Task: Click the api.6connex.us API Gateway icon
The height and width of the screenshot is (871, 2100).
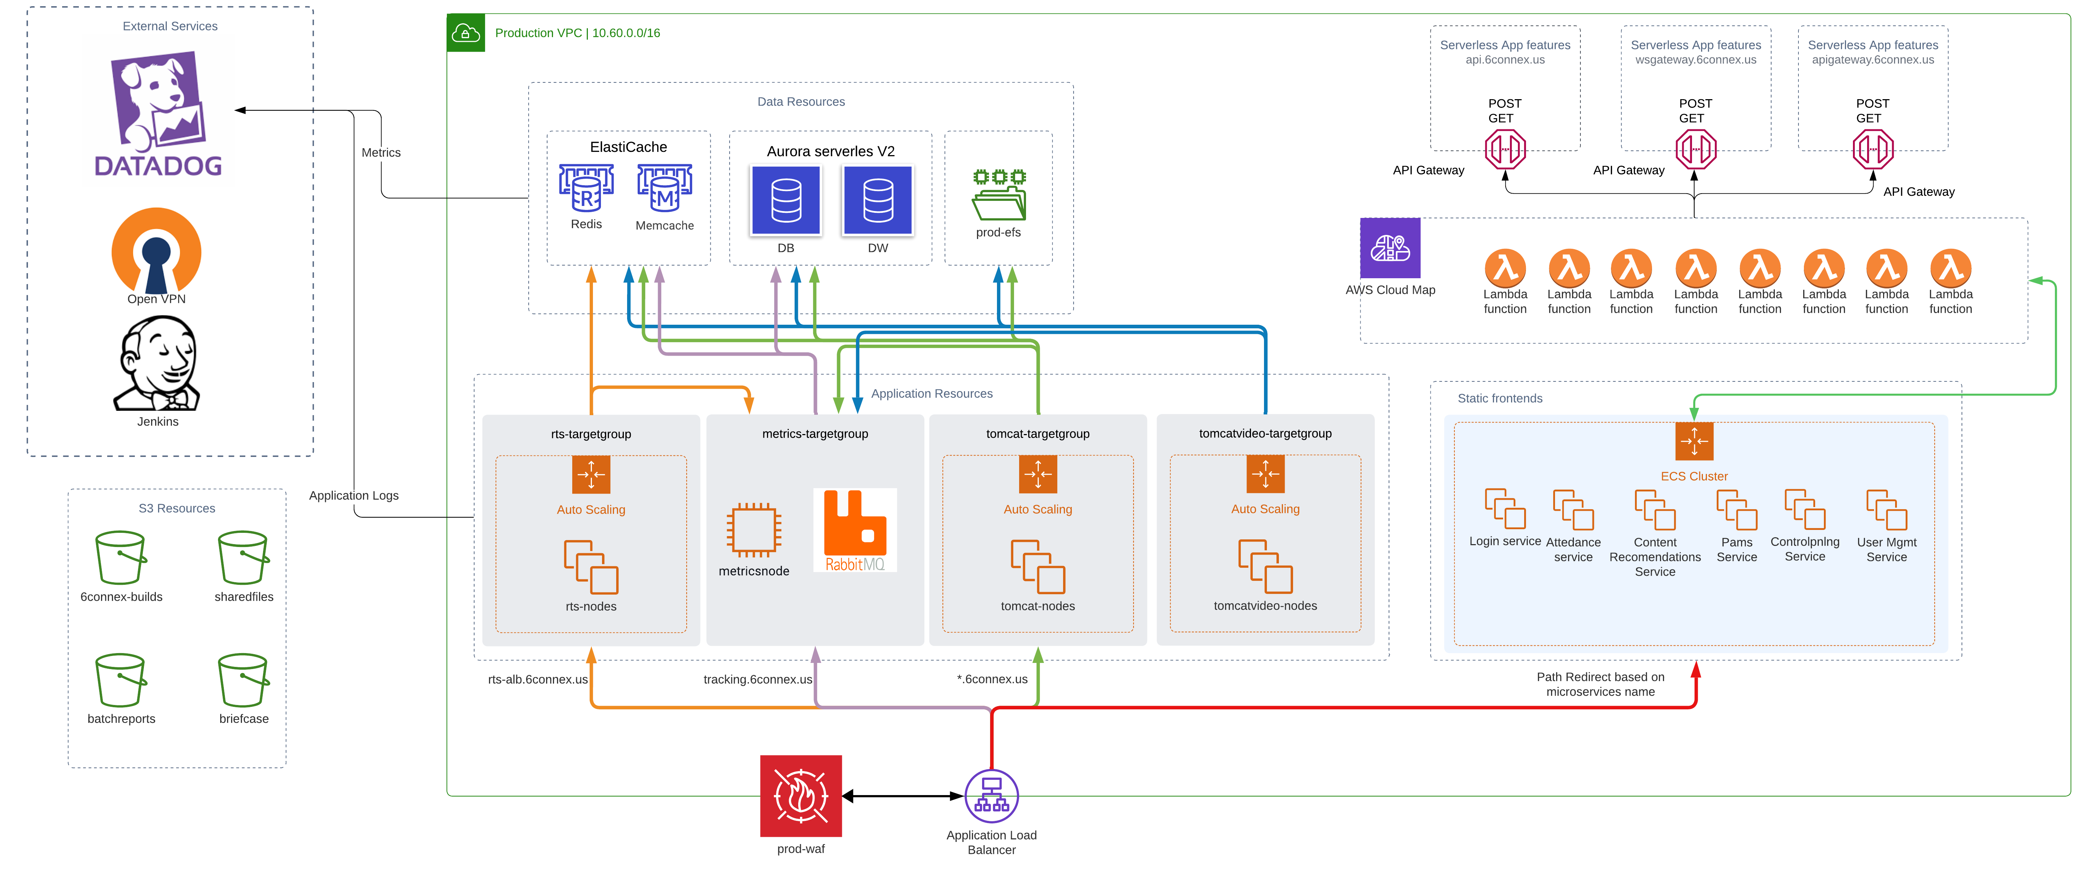Action: tap(1505, 149)
